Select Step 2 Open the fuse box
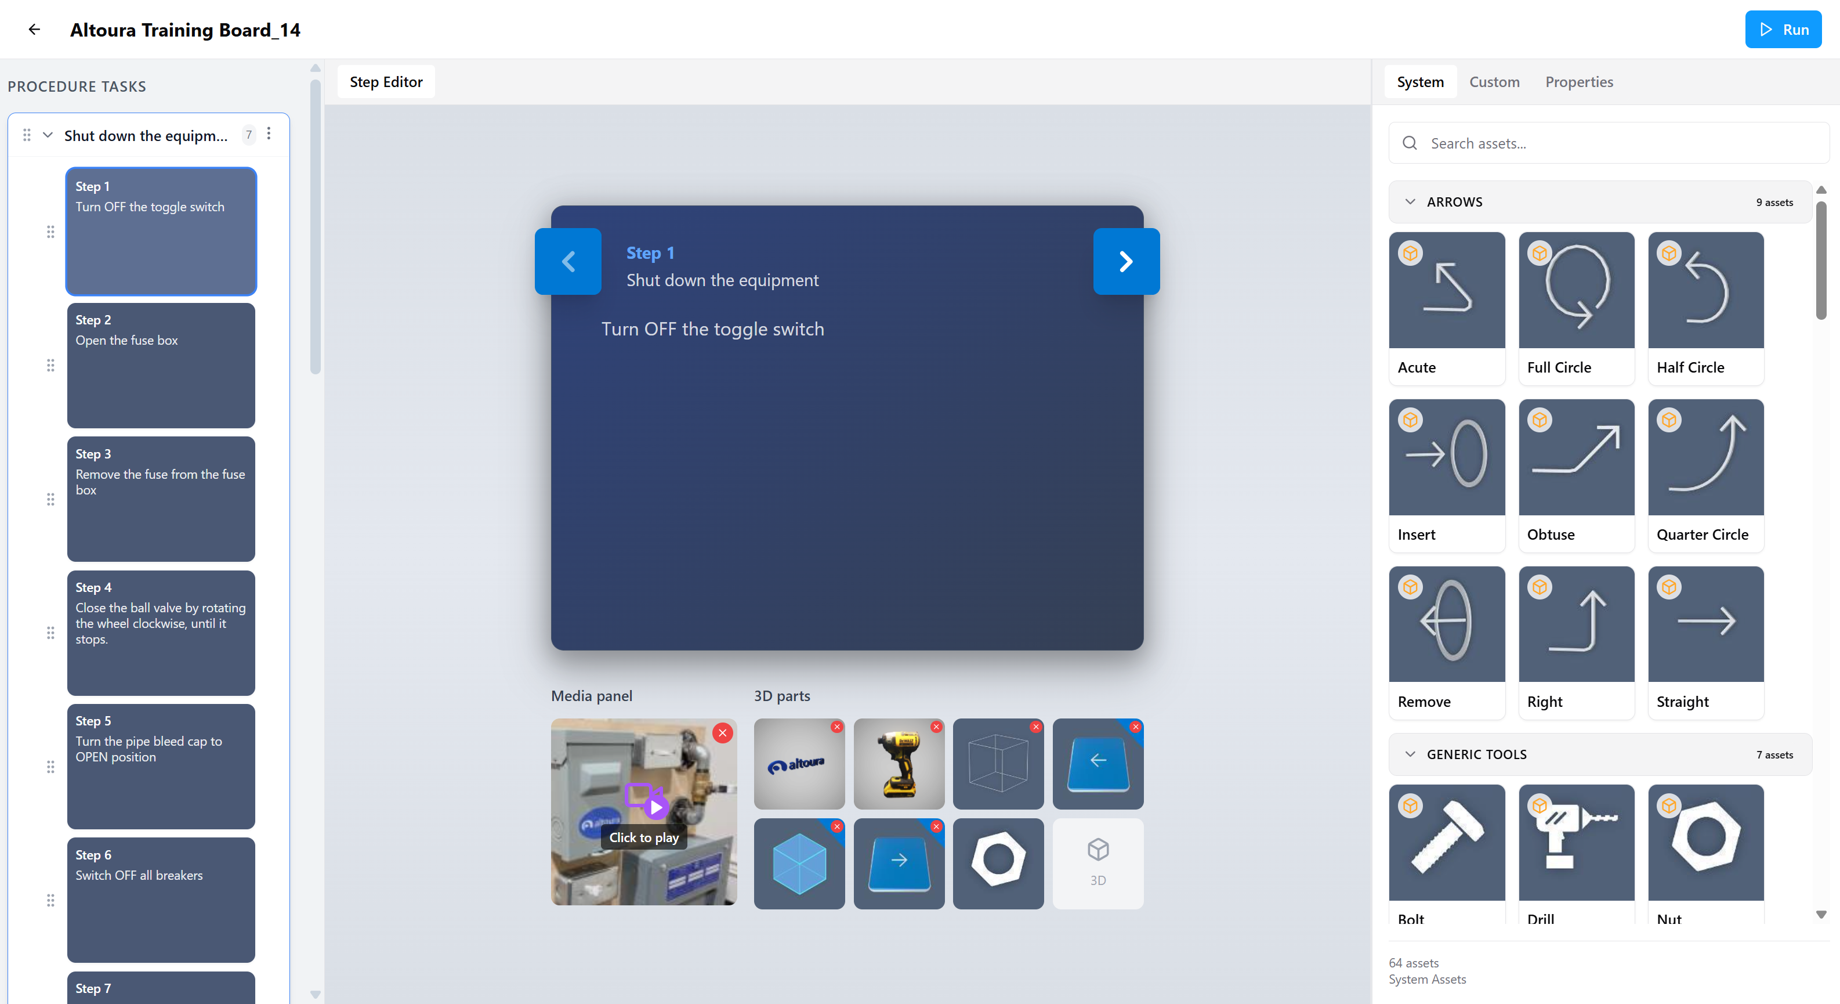Screen dimensions: 1840x1004 pos(161,365)
